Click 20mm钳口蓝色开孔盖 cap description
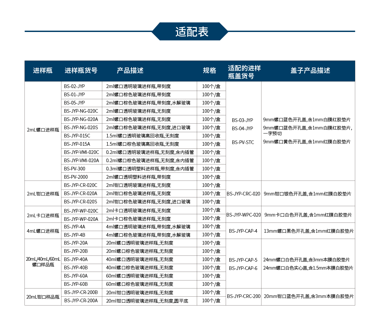Screen dimensions: 380x325 tap(309, 296)
